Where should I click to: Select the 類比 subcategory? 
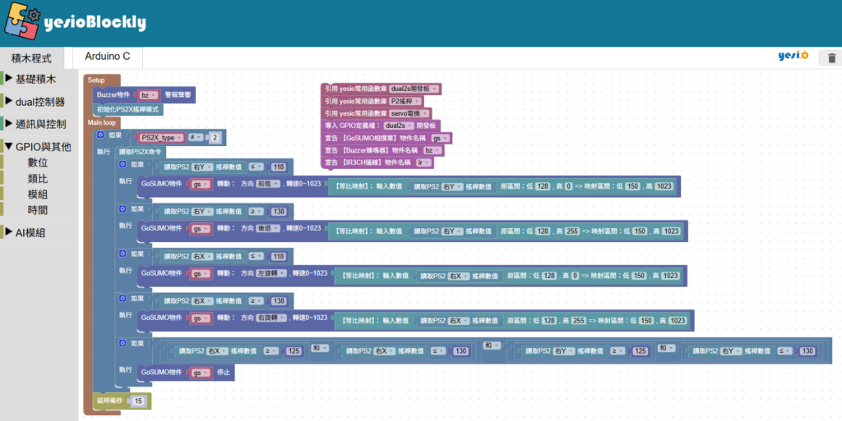(38, 178)
